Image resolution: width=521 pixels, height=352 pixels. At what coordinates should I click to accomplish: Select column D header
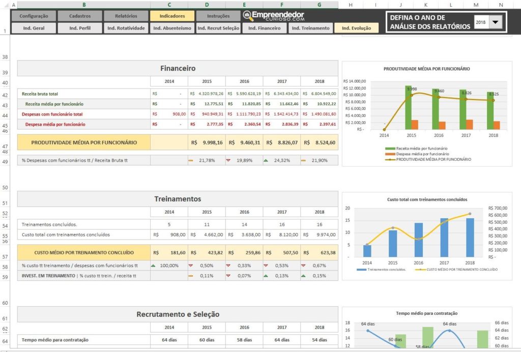(x=207, y=5)
